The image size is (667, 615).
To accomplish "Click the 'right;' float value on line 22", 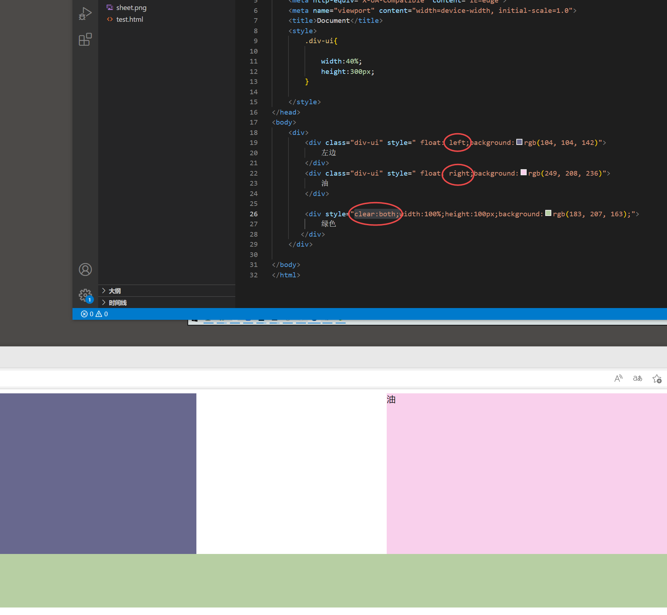I will click(x=461, y=173).
